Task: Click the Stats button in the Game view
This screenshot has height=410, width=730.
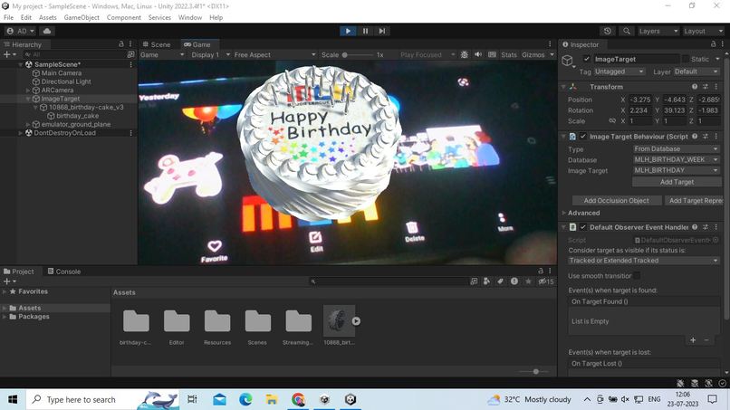Action: tap(509, 54)
